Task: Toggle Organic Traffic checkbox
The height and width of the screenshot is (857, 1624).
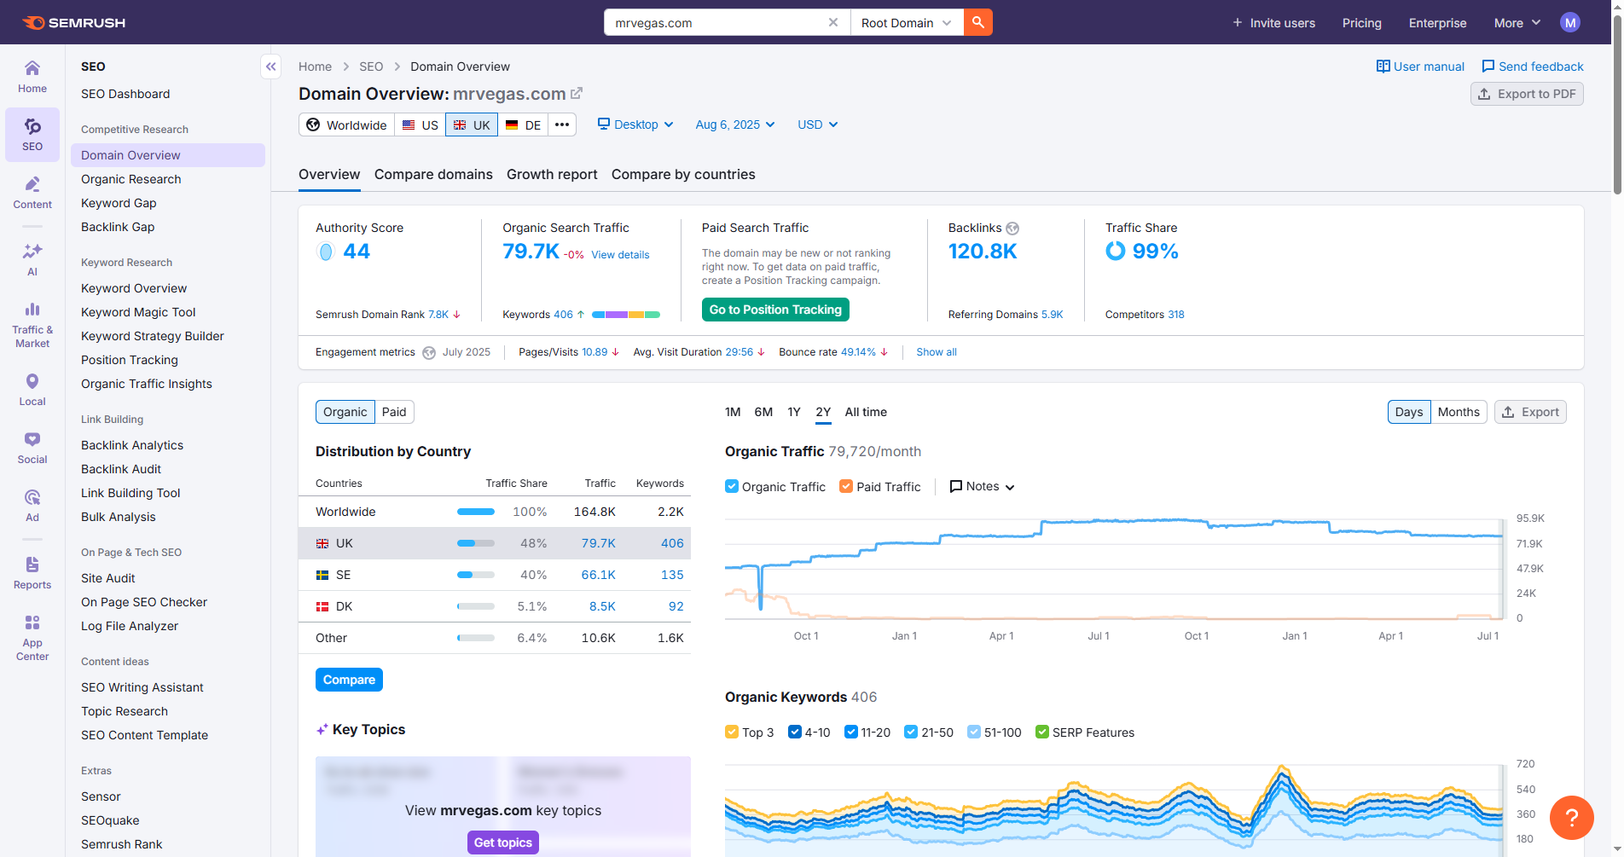Action: (x=732, y=486)
